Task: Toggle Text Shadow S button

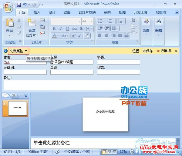Action: tap(81, 29)
